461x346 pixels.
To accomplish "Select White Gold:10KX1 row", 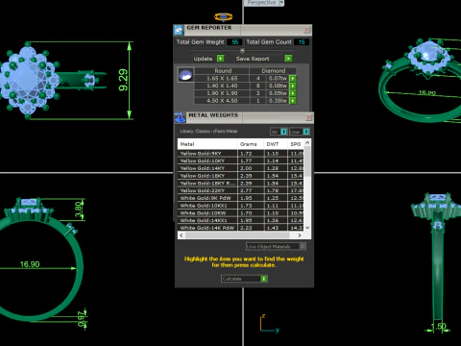I will pos(241,206).
